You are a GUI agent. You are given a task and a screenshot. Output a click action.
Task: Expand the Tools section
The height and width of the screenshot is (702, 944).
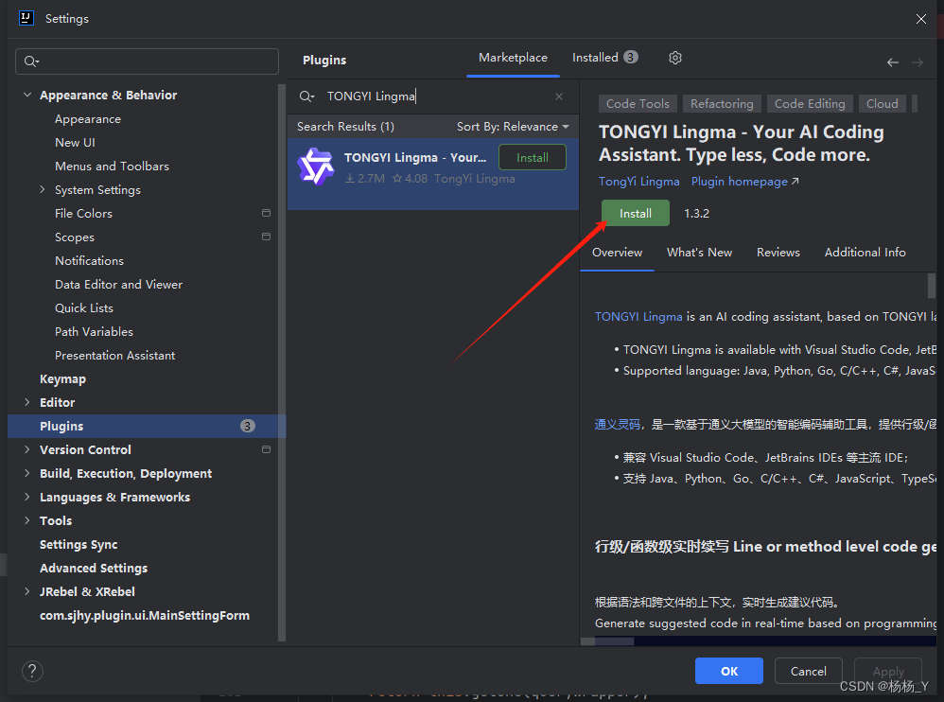coord(27,520)
